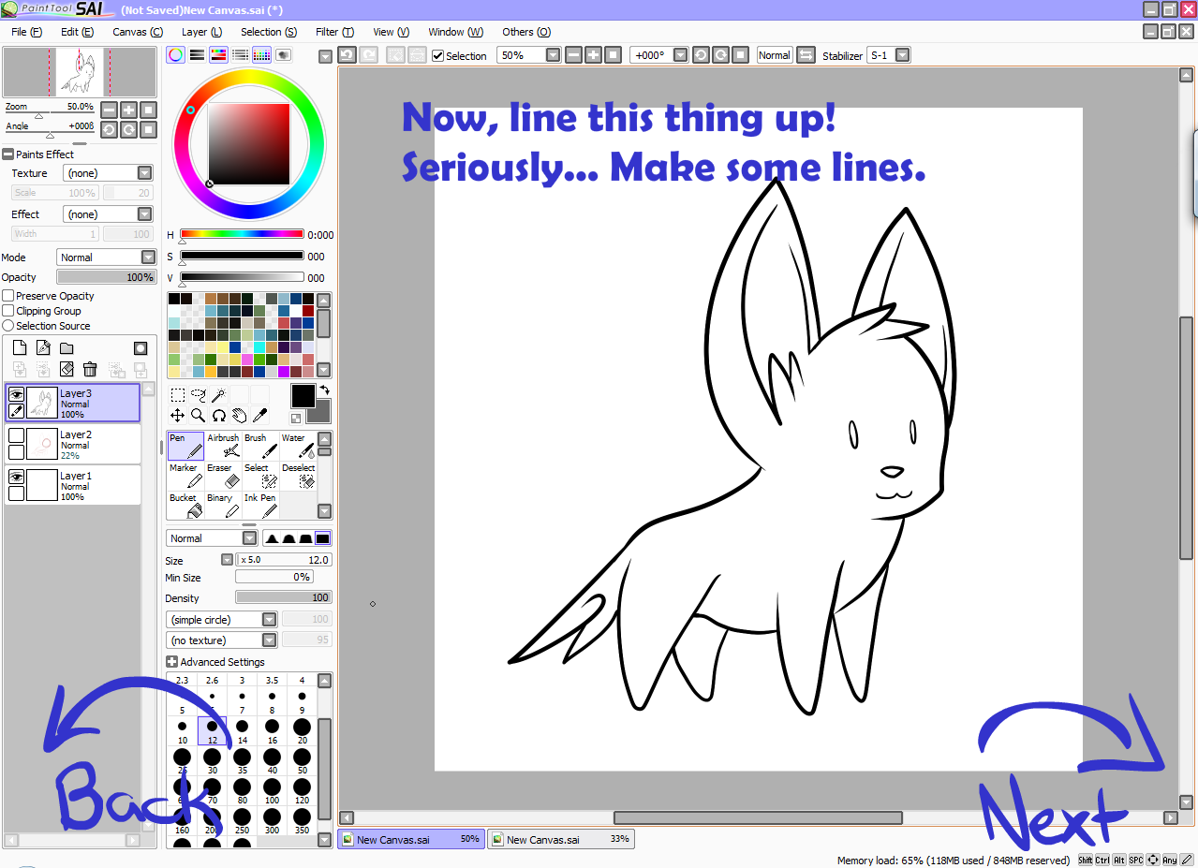Select the Selection Source radio button

pos(8,326)
